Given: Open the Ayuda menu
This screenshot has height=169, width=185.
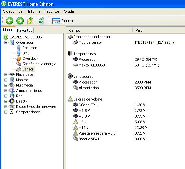Looking at the screenshot, I should (69, 11).
